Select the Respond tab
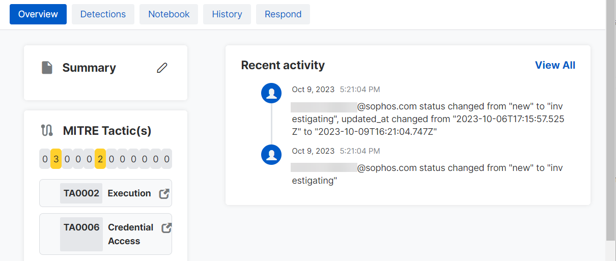The width and height of the screenshot is (616, 261). (283, 14)
